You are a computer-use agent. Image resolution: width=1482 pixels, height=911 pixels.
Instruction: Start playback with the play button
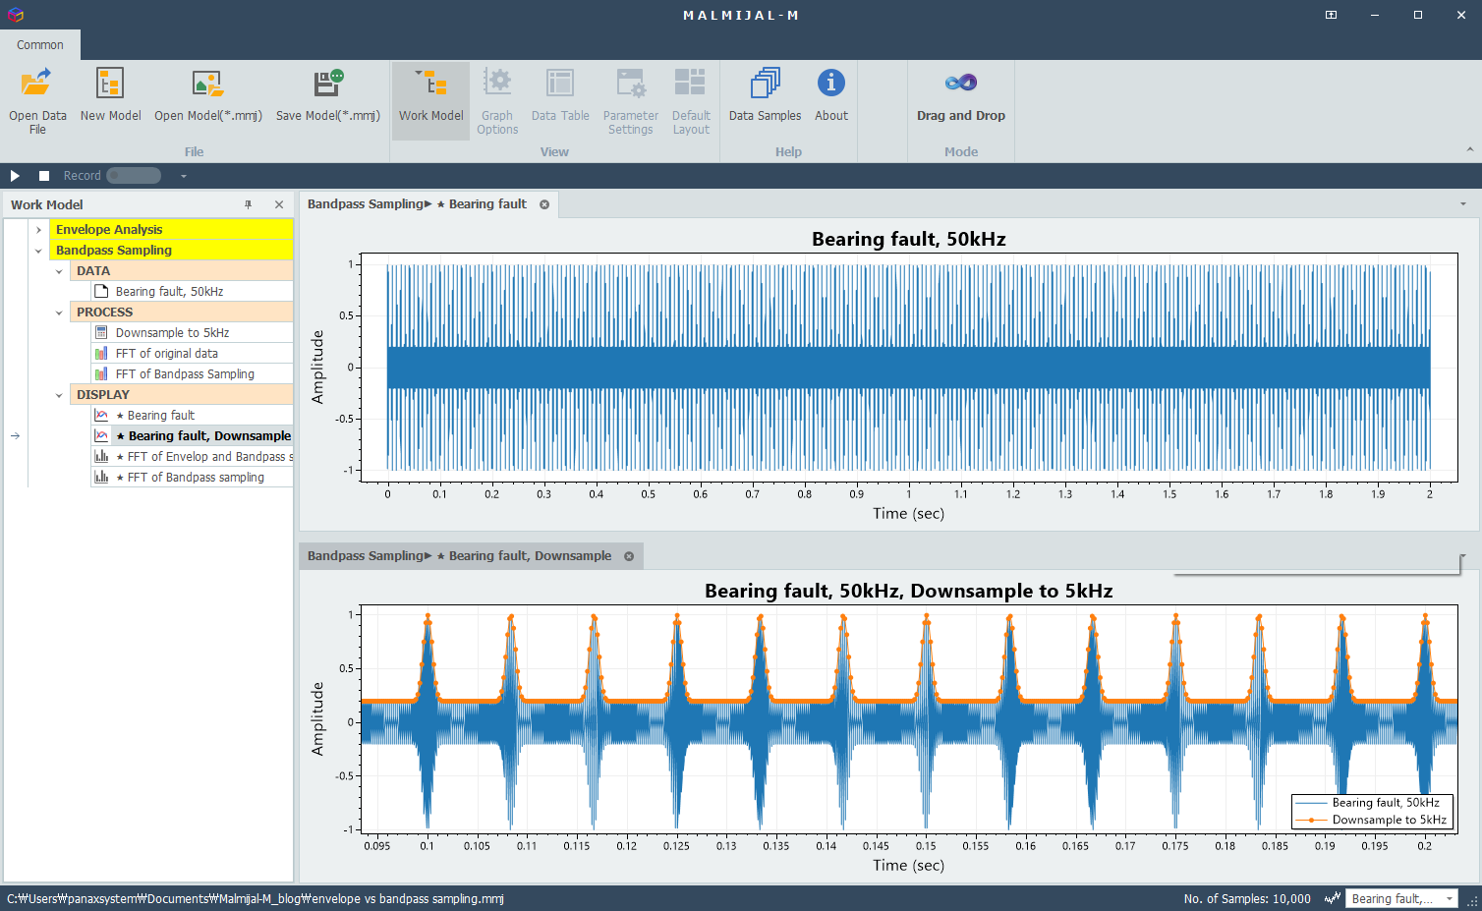(15, 176)
